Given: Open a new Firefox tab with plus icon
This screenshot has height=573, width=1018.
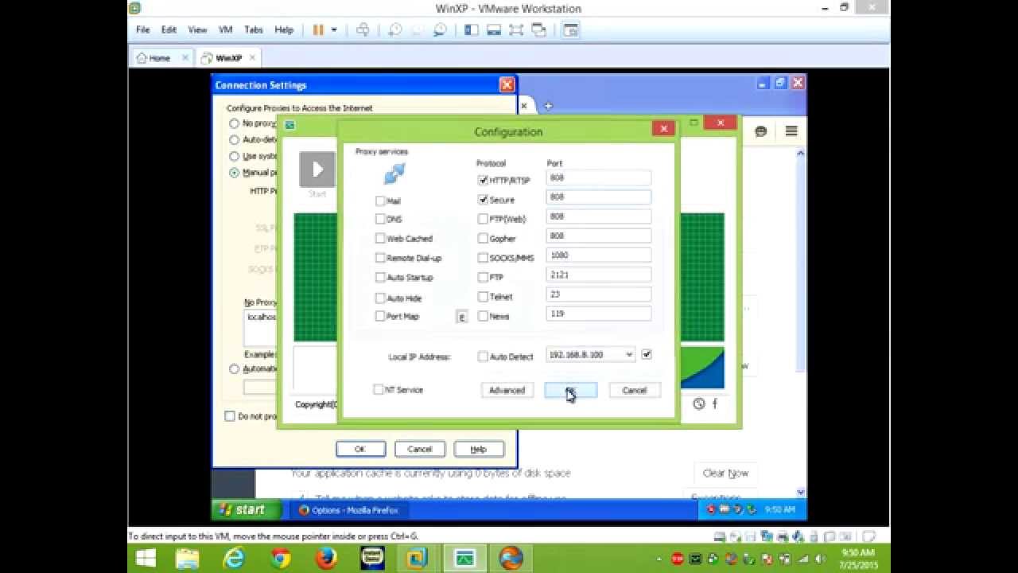Looking at the screenshot, I should pos(548,105).
